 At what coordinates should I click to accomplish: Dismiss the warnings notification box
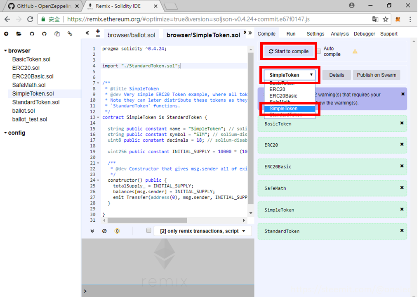(x=403, y=94)
